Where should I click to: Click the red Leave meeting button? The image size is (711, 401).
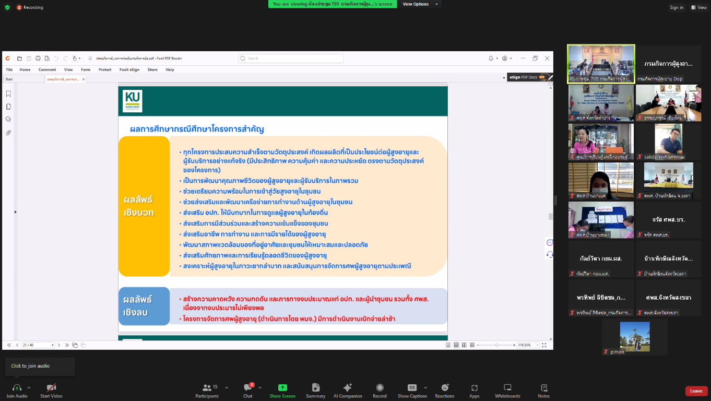coord(696,391)
